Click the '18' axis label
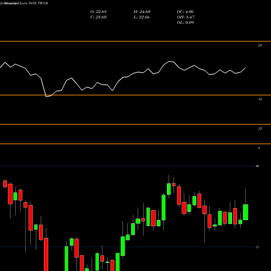Screen dimensions: 271x271 260,99
